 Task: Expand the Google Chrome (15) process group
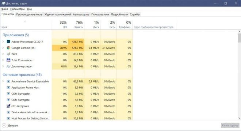point(3,48)
